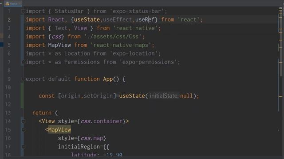
Task: Fold the View element at line 14
Action: pyautogui.click(x=23, y=121)
